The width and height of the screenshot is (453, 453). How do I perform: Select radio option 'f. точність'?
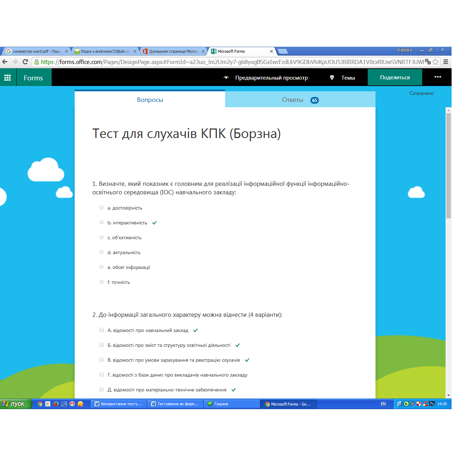(x=102, y=282)
